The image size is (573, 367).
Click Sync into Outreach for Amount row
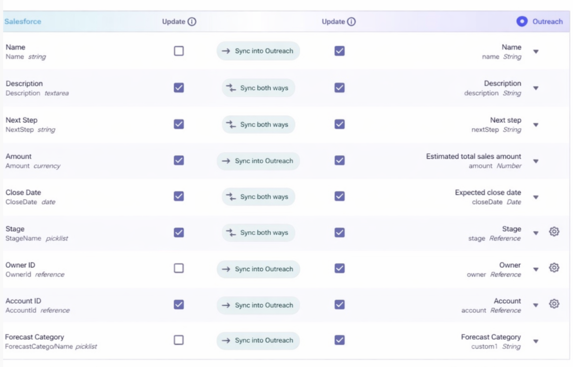(x=258, y=161)
